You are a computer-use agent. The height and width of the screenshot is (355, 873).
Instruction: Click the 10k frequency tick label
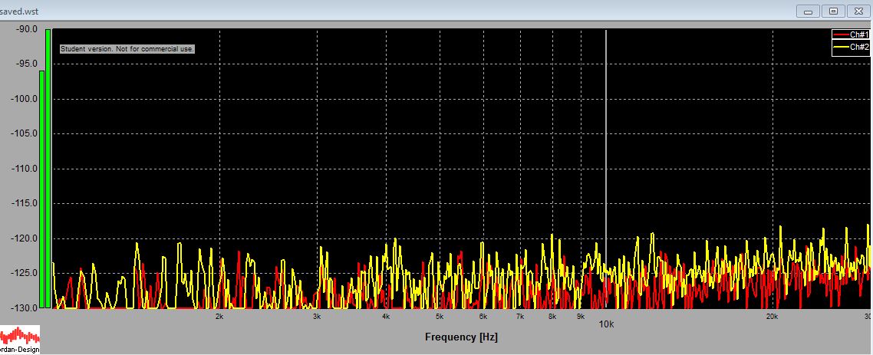(x=606, y=324)
